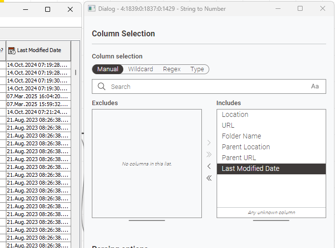
Task: Click the double right arrow move-all icon
Action: tap(209, 155)
